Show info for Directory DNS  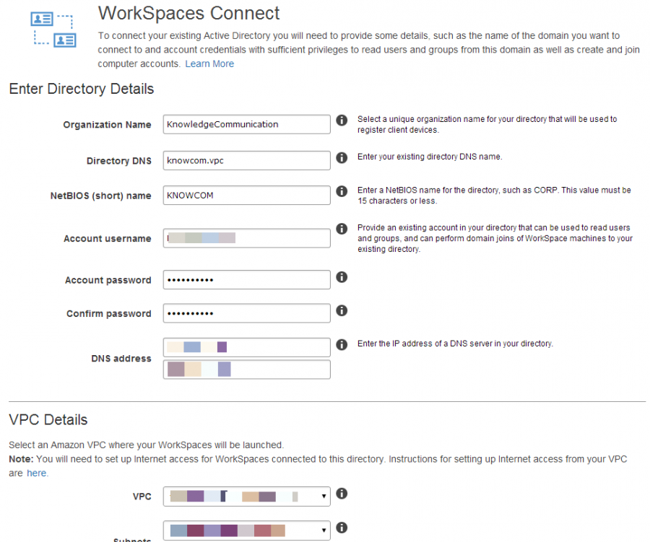[342, 157]
